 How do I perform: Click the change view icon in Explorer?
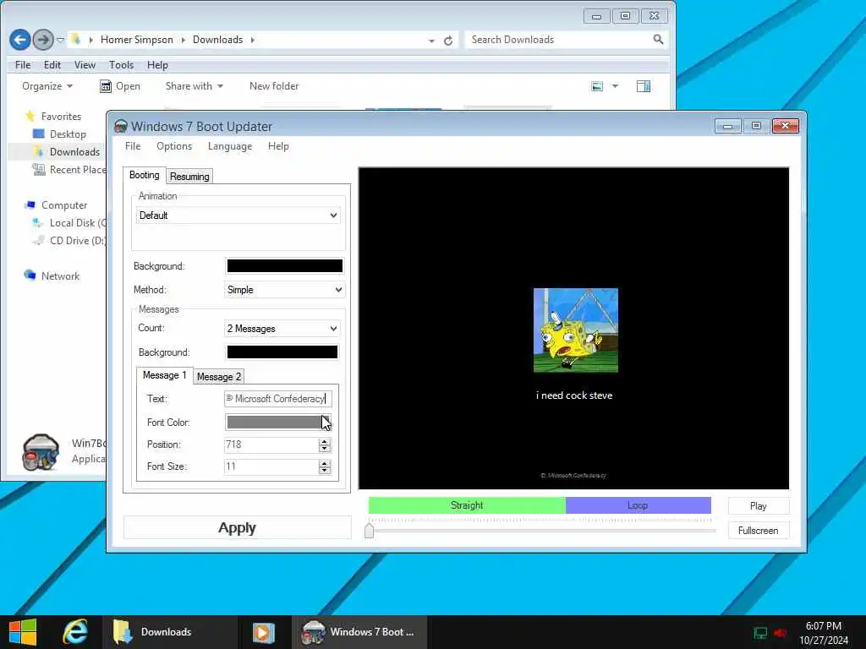click(597, 86)
